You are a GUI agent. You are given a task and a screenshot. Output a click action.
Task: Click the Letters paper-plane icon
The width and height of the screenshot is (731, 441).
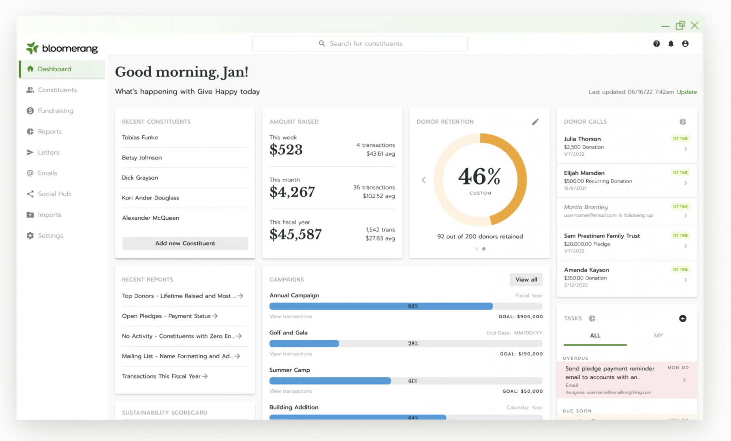[x=30, y=152]
